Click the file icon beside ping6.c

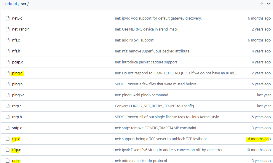coord(7,95)
